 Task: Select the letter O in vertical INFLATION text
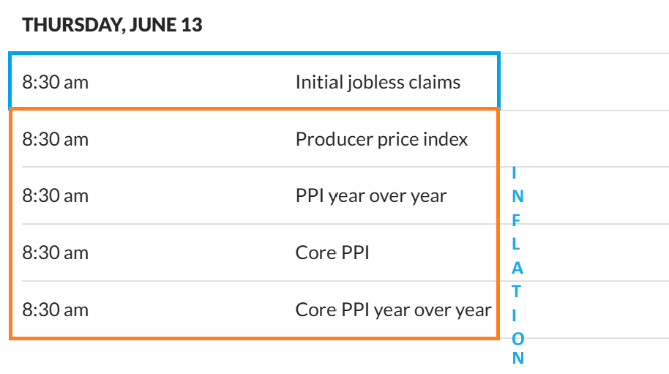coord(517,338)
